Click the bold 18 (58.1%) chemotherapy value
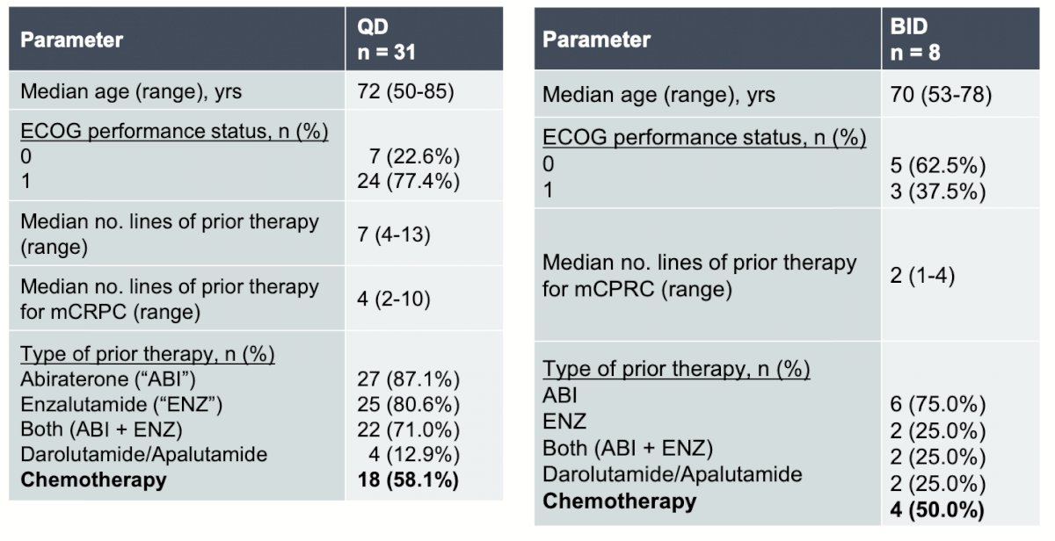The height and width of the screenshot is (541, 1055). coord(409,481)
